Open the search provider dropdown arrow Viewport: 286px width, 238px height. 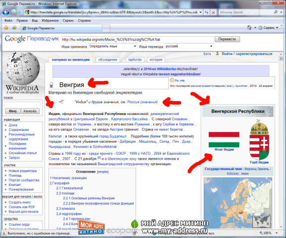pos(281,12)
